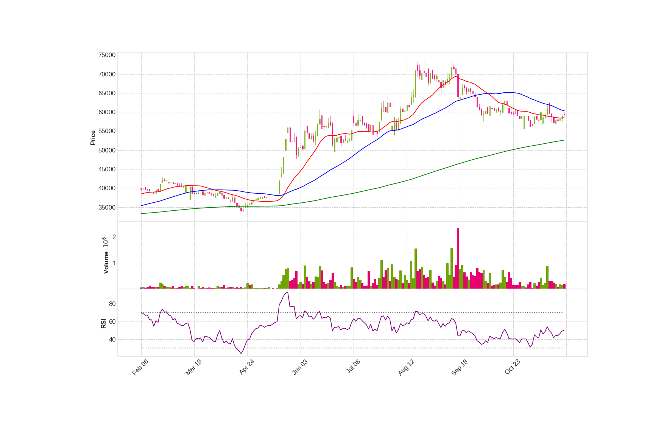Click the 60000 price axis label

(x=107, y=112)
